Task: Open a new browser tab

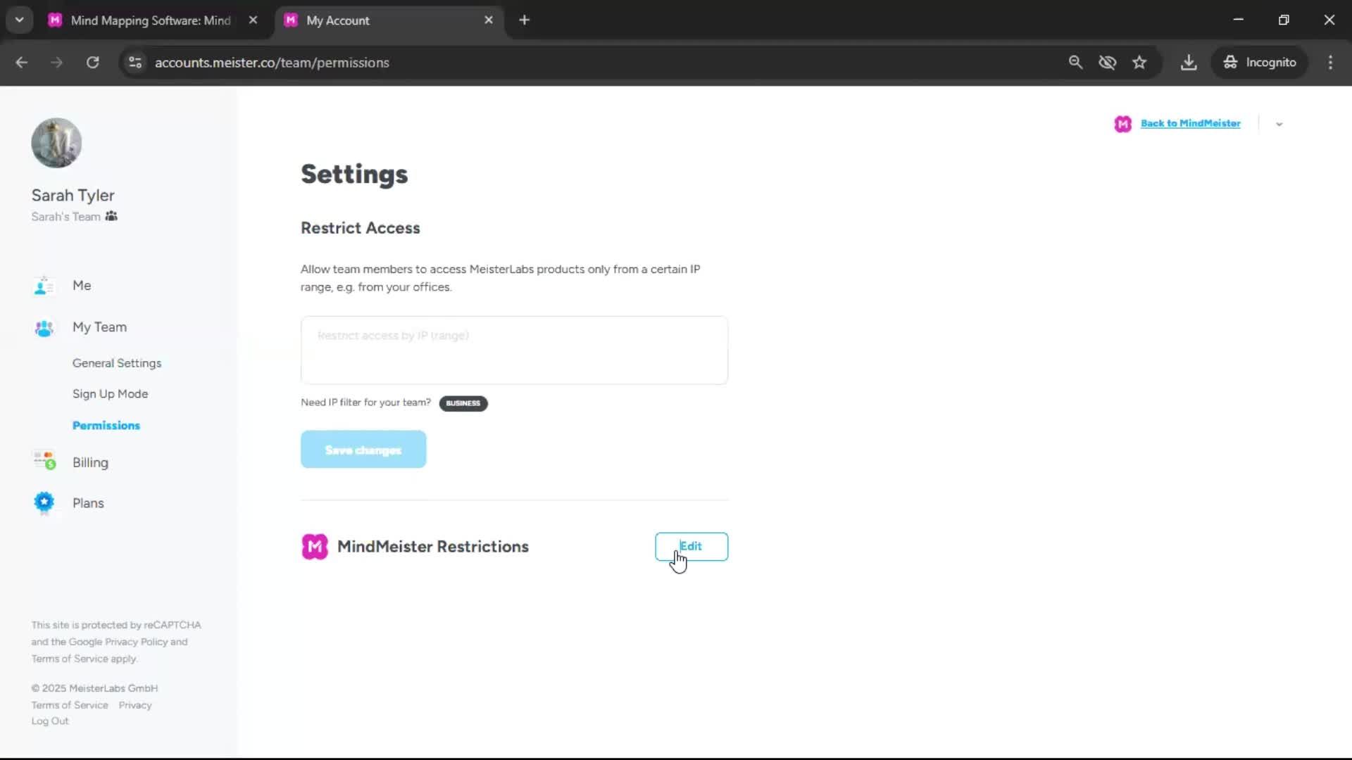Action: pyautogui.click(x=524, y=20)
